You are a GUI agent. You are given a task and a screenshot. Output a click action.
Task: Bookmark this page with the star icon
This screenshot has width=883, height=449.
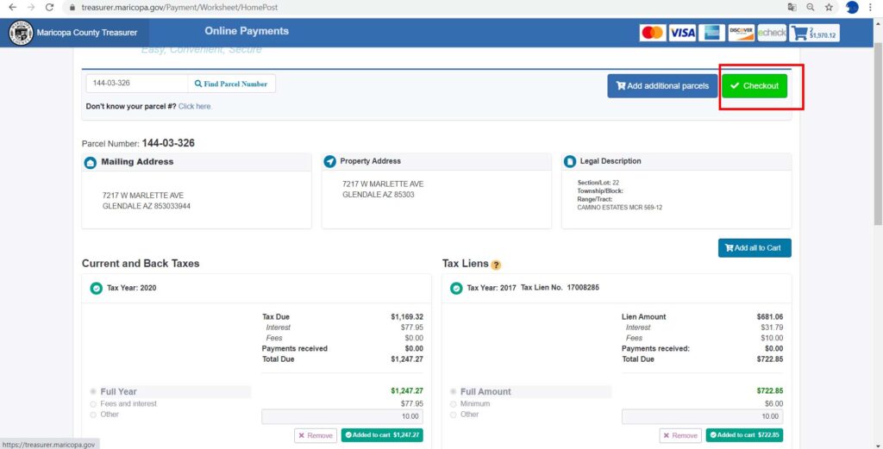(829, 7)
